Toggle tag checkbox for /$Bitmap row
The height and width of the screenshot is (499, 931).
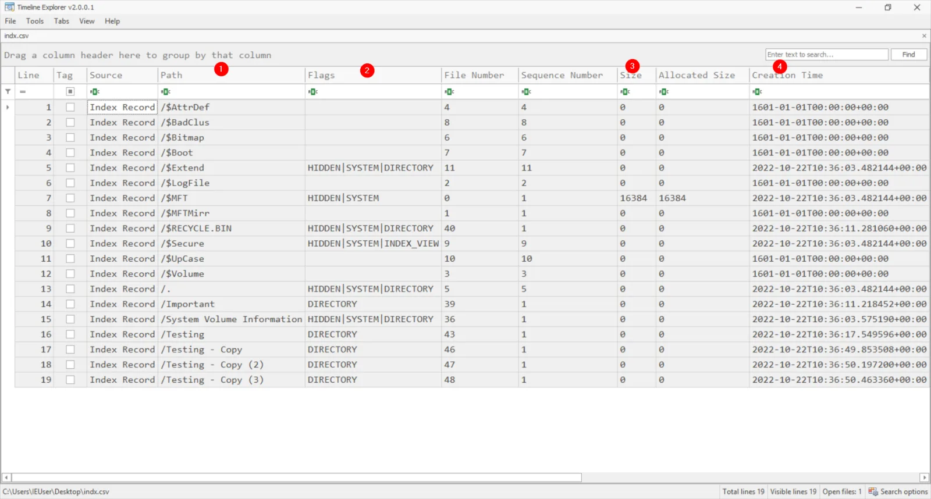tap(70, 137)
